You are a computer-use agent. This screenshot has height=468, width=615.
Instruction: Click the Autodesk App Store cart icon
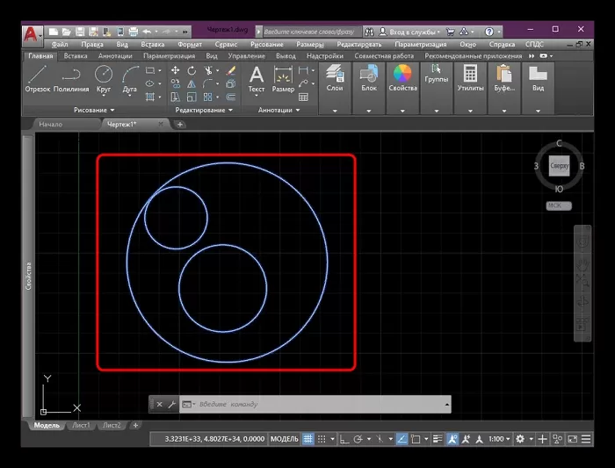pos(450,32)
